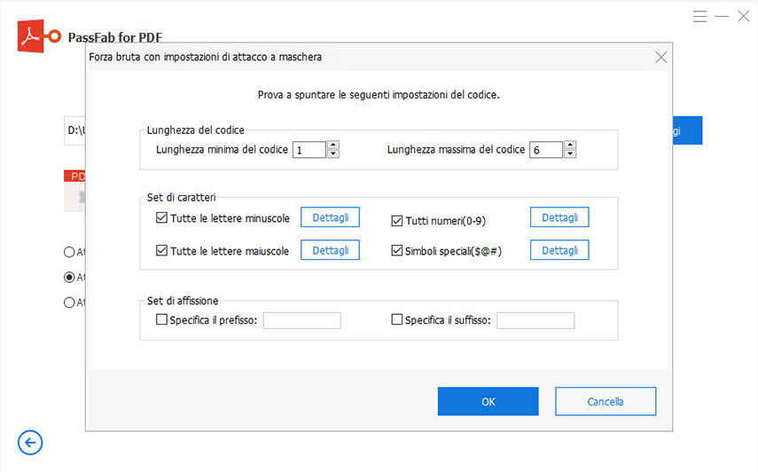The height and width of the screenshot is (472, 758).
Task: Click the blue button partly hidden at right
Action: [x=687, y=130]
